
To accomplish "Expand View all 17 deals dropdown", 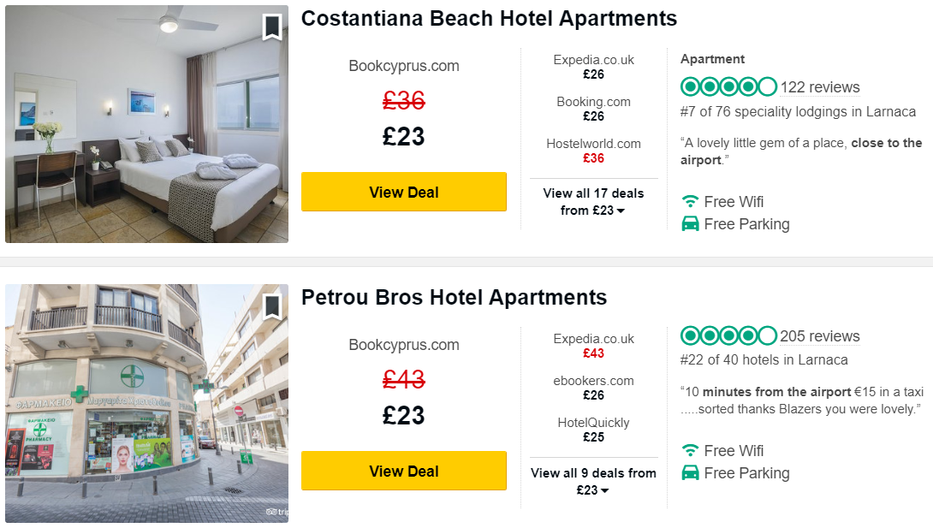I will click(593, 202).
